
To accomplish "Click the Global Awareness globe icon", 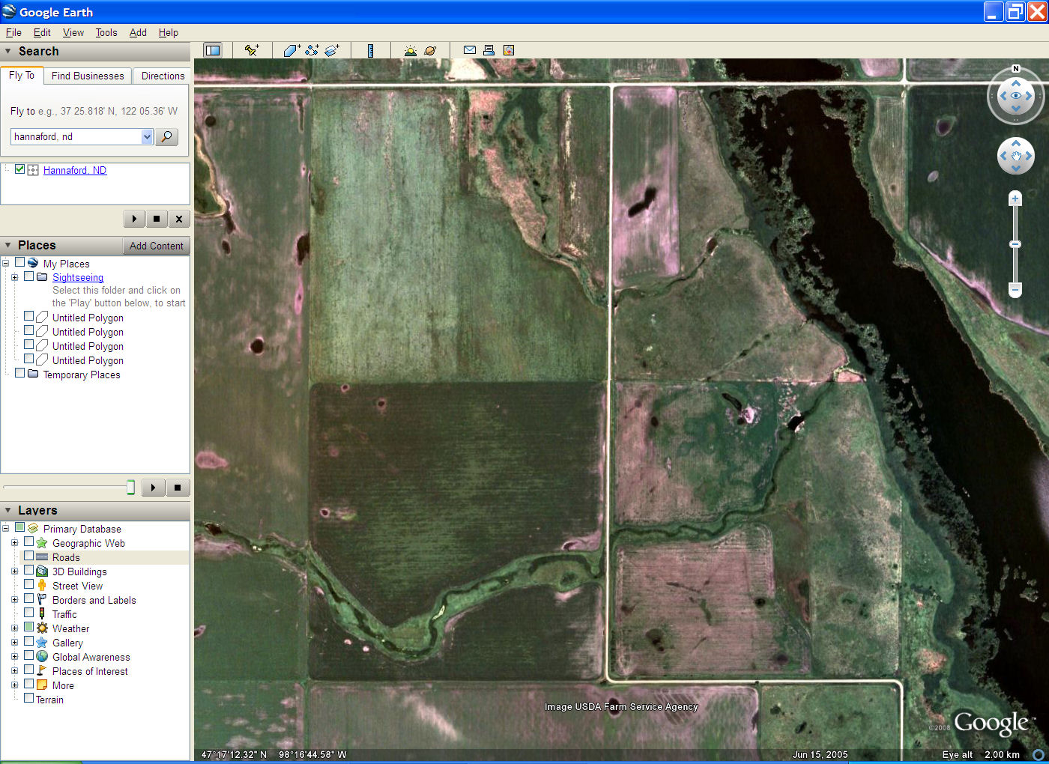I will point(42,656).
